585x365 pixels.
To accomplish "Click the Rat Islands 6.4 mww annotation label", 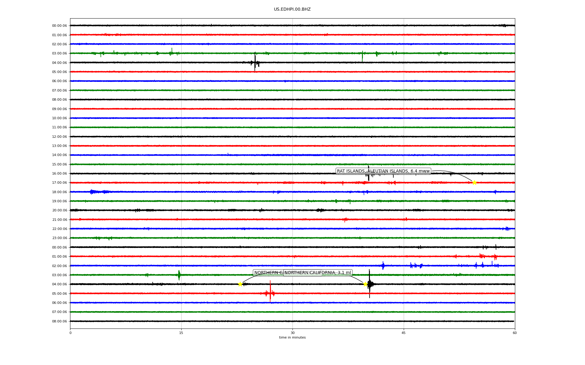I will tap(383, 171).
